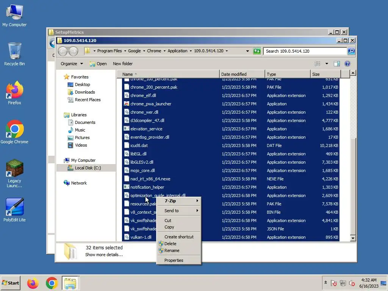Click the search magnifier icon

[x=351, y=51]
